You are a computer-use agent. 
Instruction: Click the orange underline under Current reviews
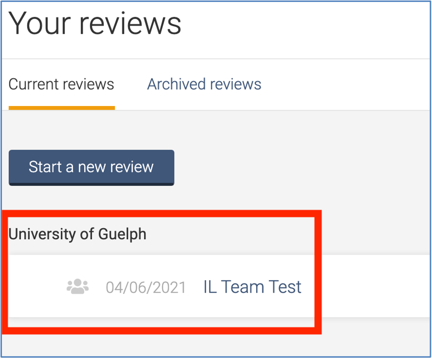click(x=61, y=108)
